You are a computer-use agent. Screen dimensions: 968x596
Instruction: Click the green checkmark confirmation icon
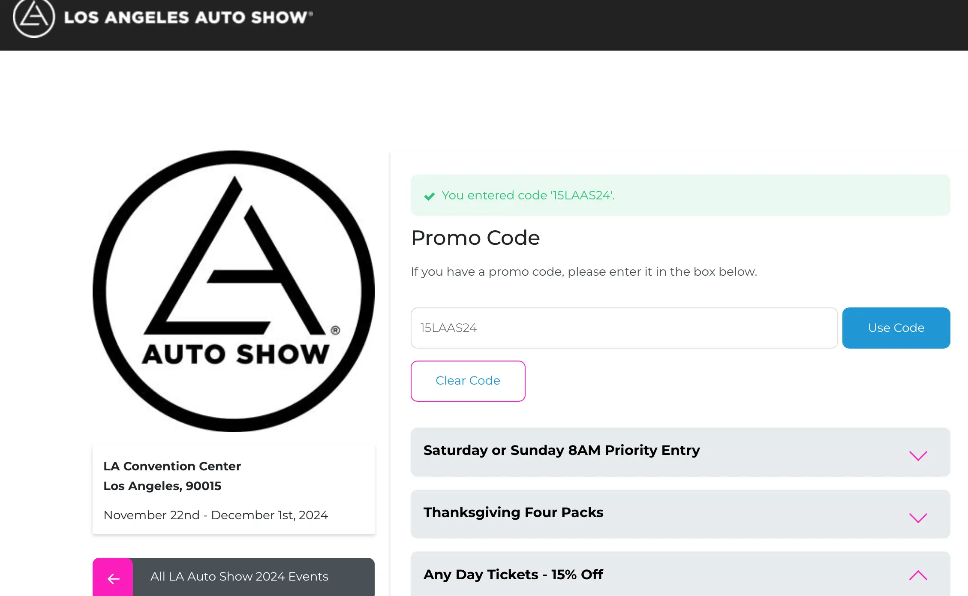point(430,196)
